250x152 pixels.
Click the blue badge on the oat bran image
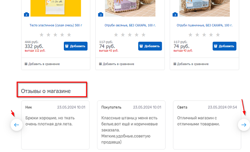point(101,15)
